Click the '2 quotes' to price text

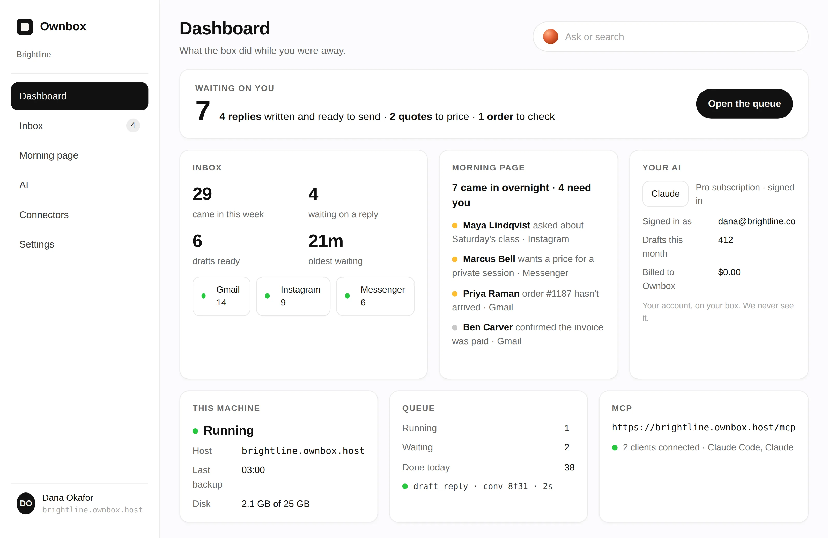click(411, 116)
